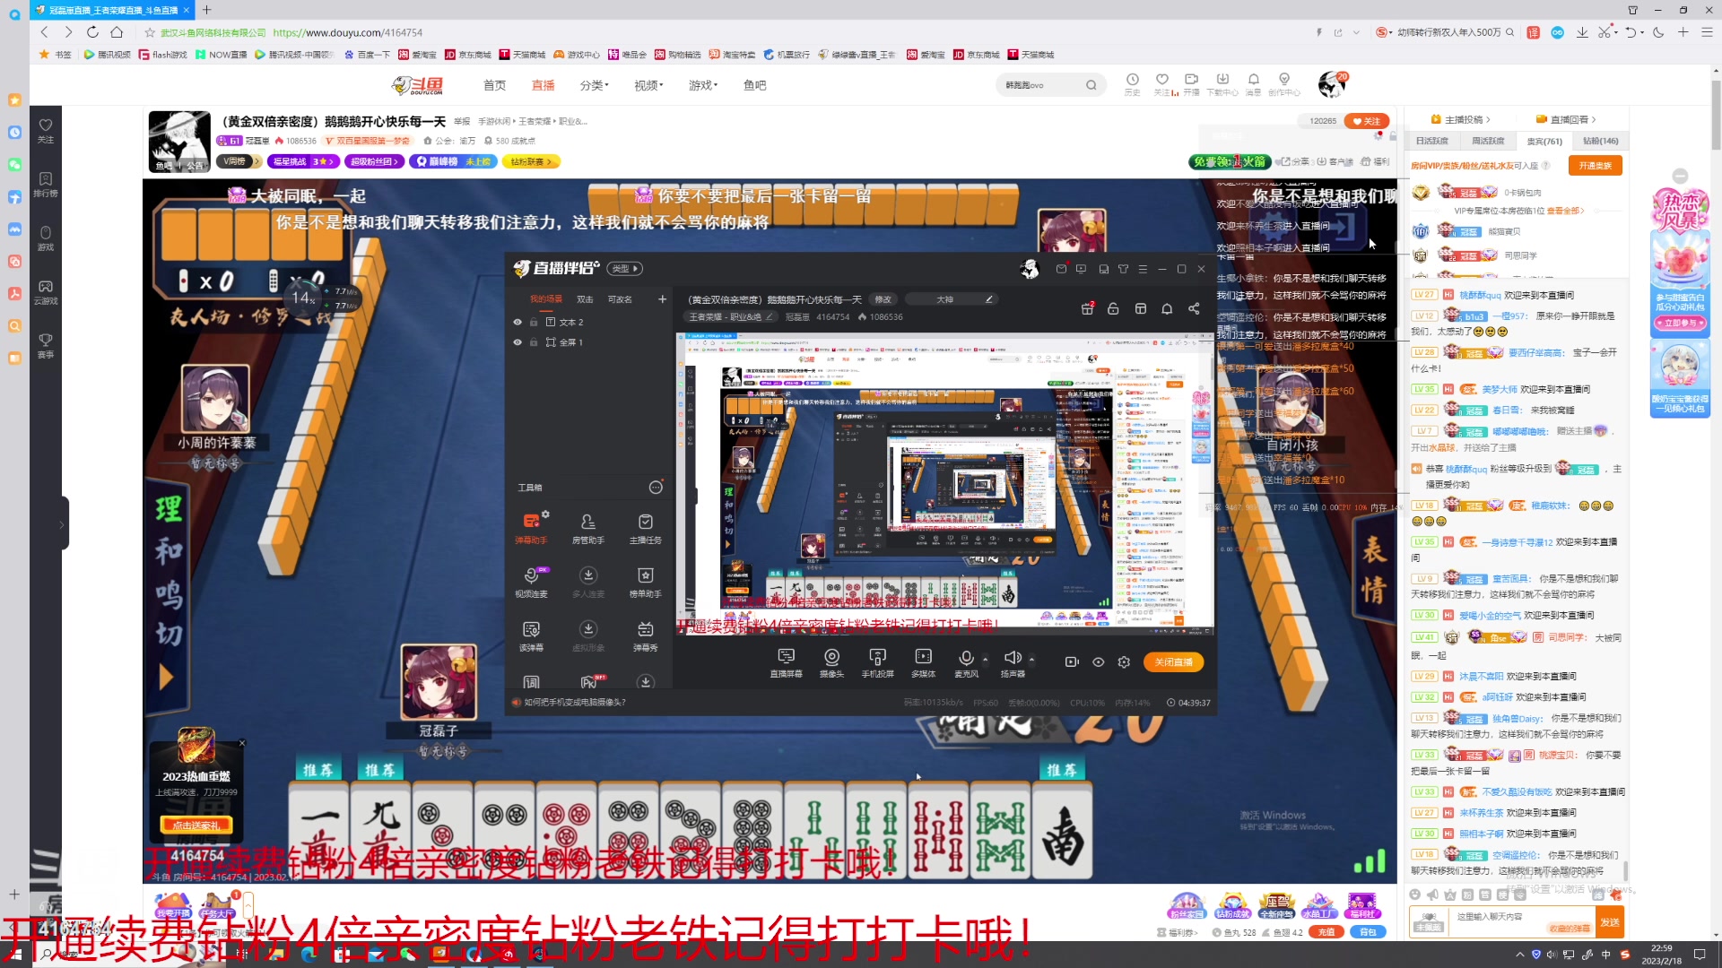Toggle 关注 follow button on stream
Image resolution: width=1722 pixels, height=968 pixels.
pyautogui.click(x=1367, y=121)
